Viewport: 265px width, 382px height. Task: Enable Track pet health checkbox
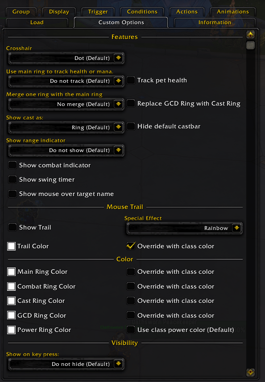(x=131, y=80)
